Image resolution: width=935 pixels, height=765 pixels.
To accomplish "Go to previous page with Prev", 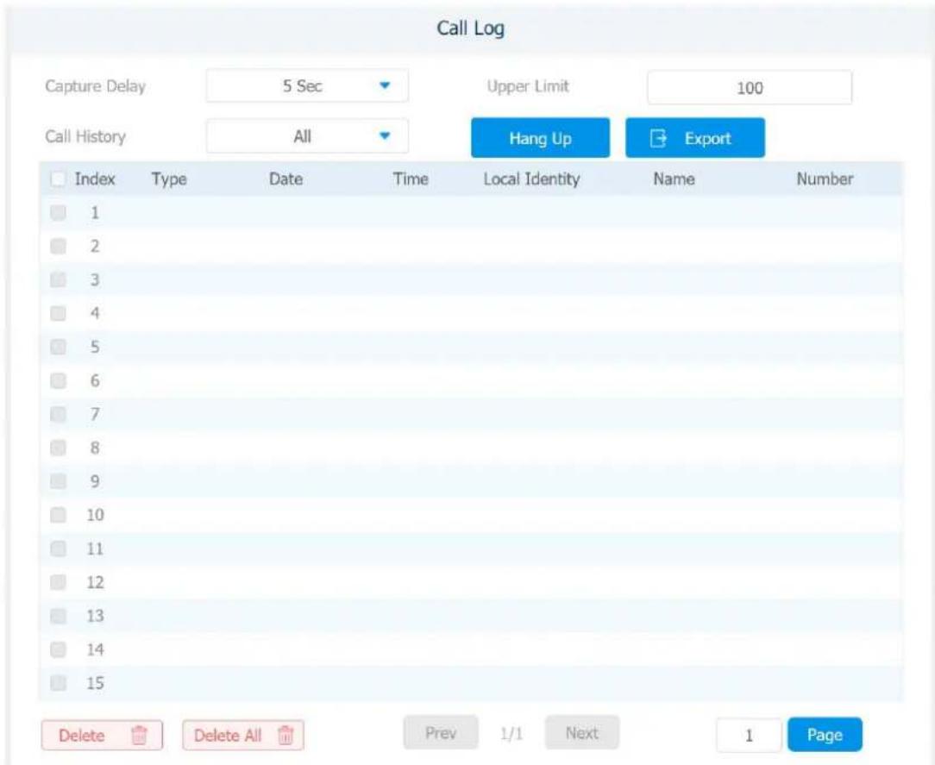I will coord(441,733).
